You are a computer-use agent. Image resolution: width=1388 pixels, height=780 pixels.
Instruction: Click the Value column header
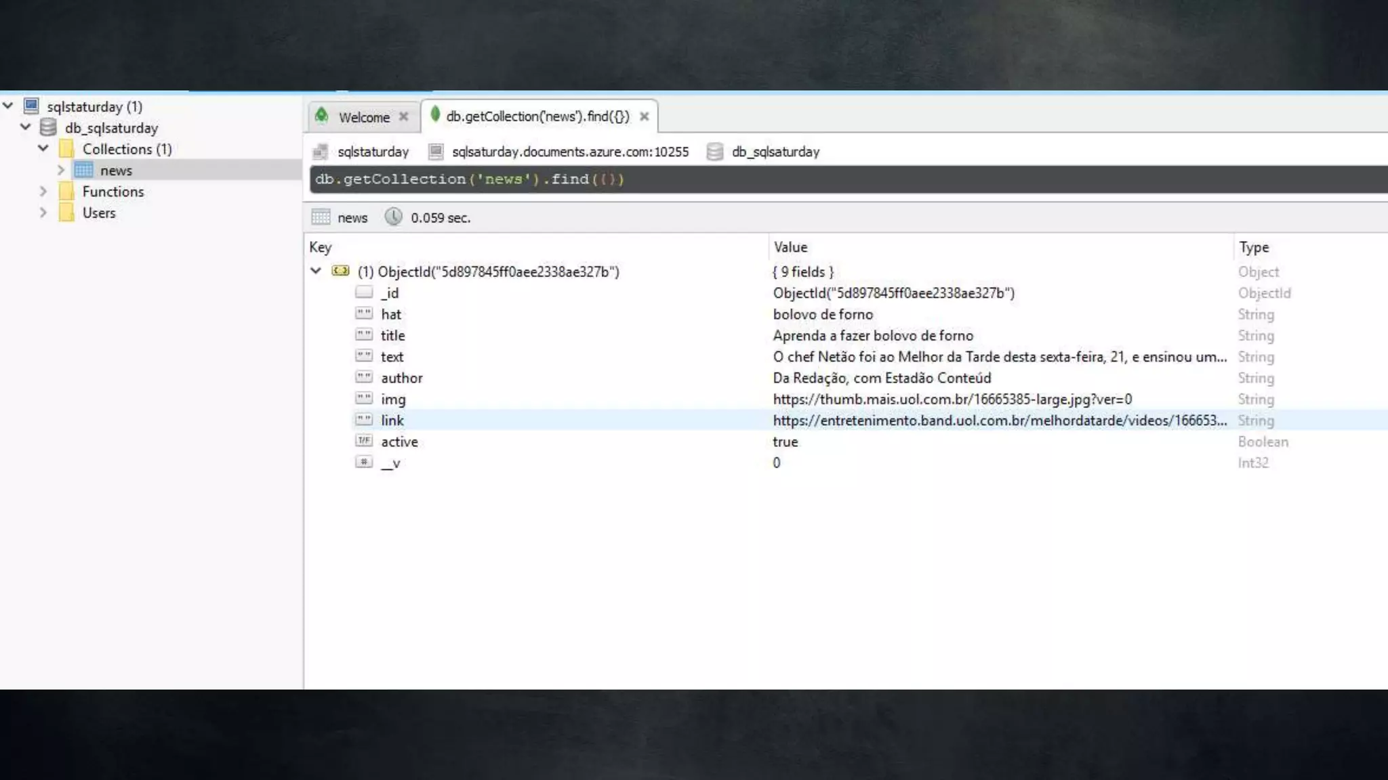coord(790,247)
